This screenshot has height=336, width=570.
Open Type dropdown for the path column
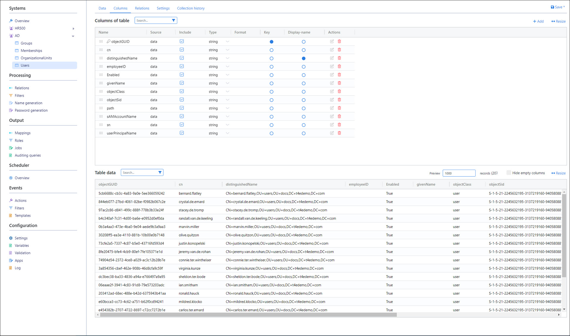point(227,108)
